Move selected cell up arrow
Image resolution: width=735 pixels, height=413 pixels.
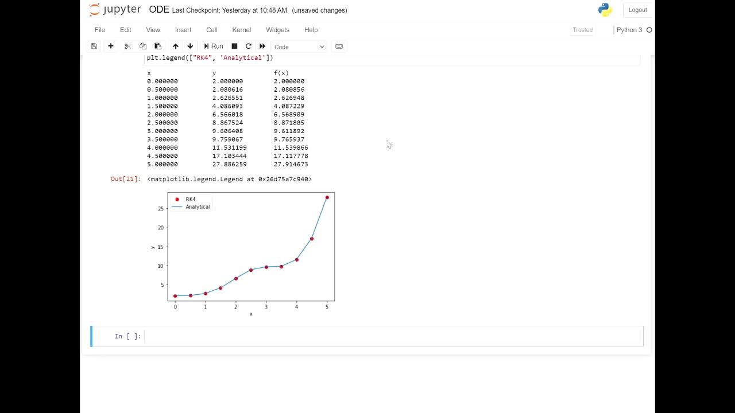(x=176, y=46)
